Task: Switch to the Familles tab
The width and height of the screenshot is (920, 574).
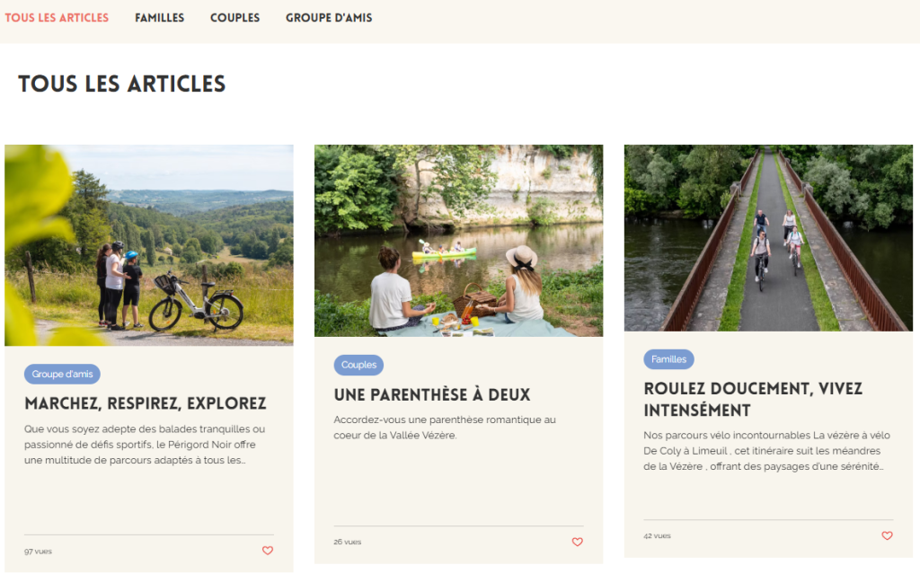Action: [160, 18]
